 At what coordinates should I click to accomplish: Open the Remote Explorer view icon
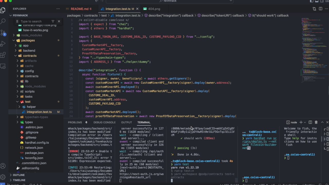(3, 66)
